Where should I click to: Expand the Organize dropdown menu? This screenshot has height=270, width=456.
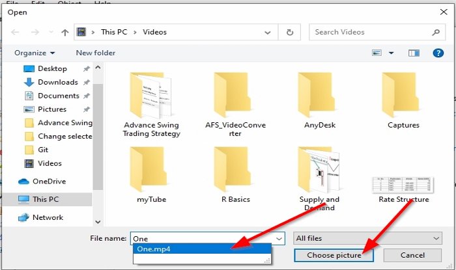pyautogui.click(x=35, y=53)
